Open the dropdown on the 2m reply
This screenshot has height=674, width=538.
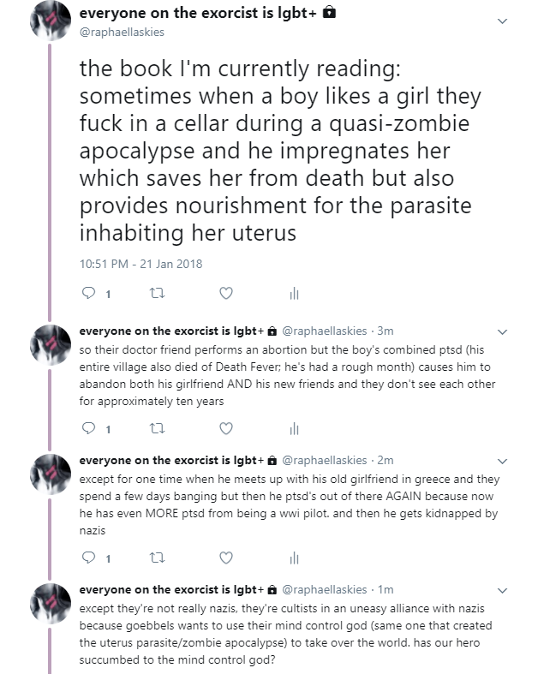503,461
